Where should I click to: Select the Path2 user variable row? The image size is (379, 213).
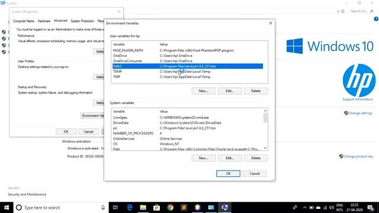[x=188, y=66]
